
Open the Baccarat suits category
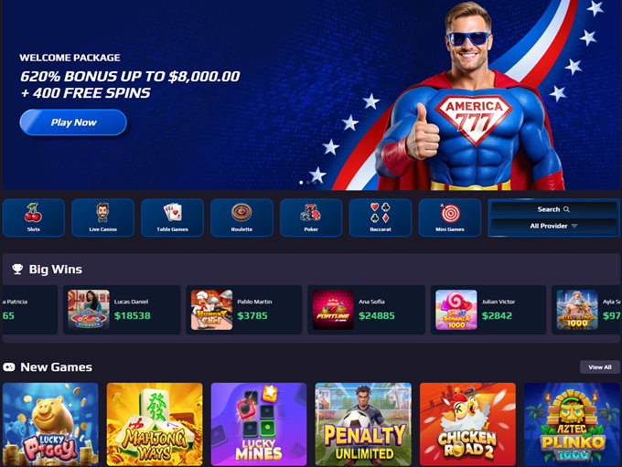click(x=381, y=218)
